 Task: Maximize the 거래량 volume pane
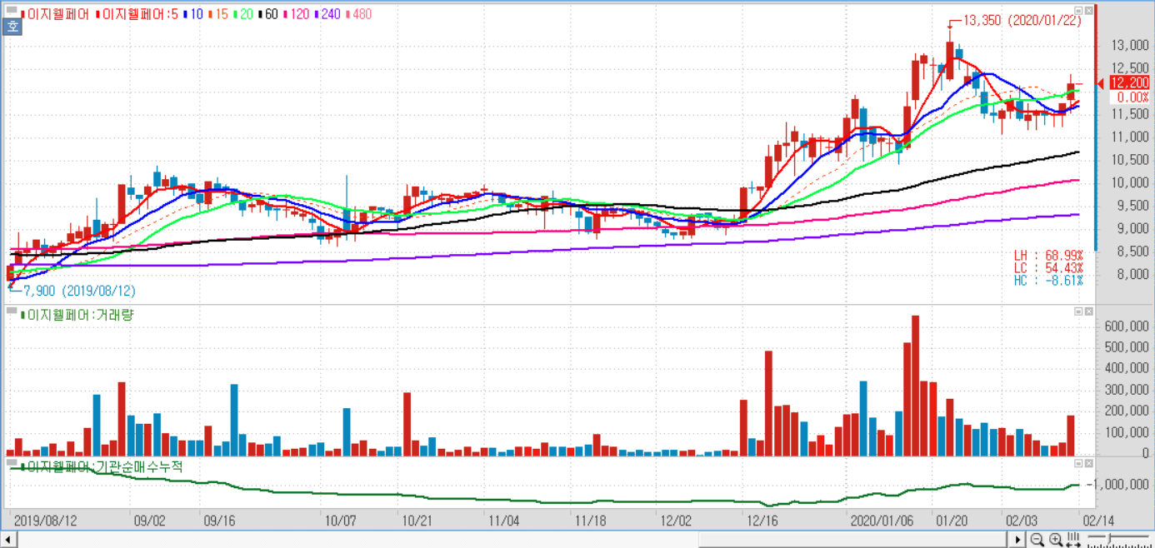[x=1077, y=311]
